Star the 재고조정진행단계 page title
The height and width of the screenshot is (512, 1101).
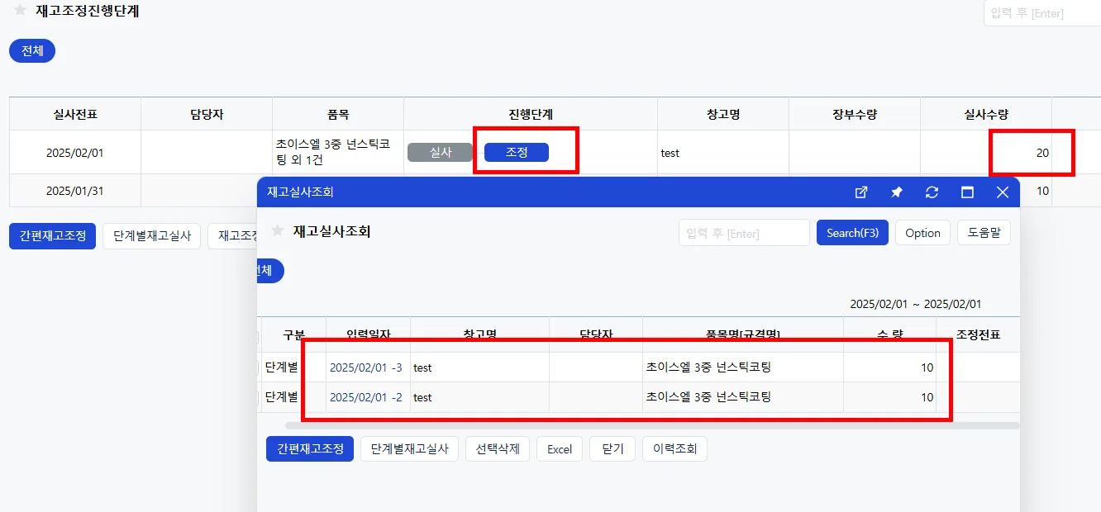click(21, 11)
